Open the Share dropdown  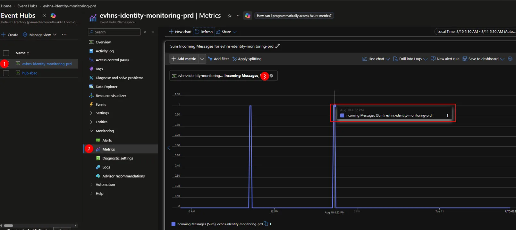click(226, 32)
